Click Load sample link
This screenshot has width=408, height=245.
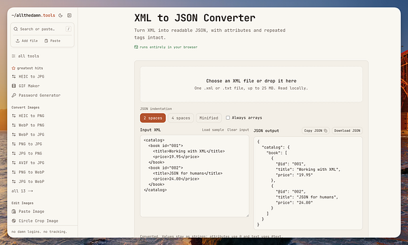tap(213, 130)
